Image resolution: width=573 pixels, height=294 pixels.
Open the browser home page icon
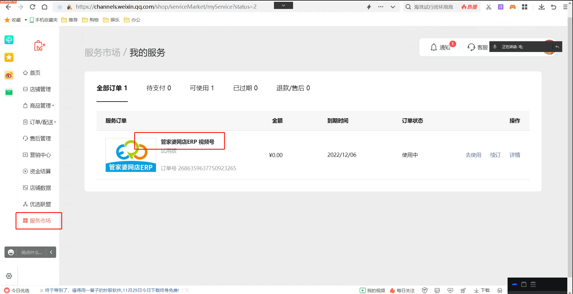click(45, 7)
